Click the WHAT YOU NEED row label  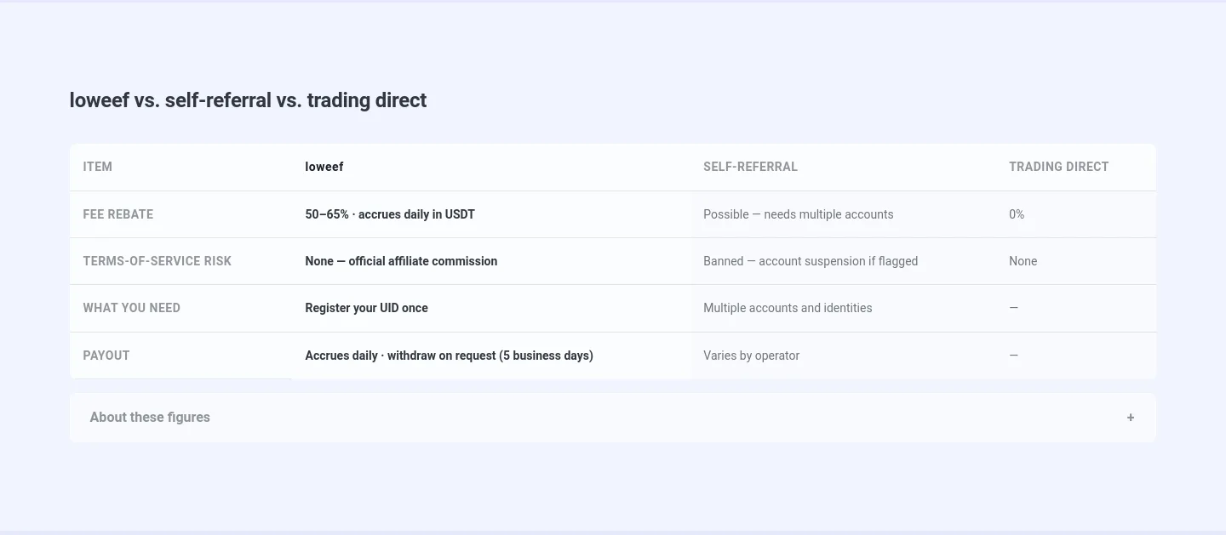[x=132, y=308]
